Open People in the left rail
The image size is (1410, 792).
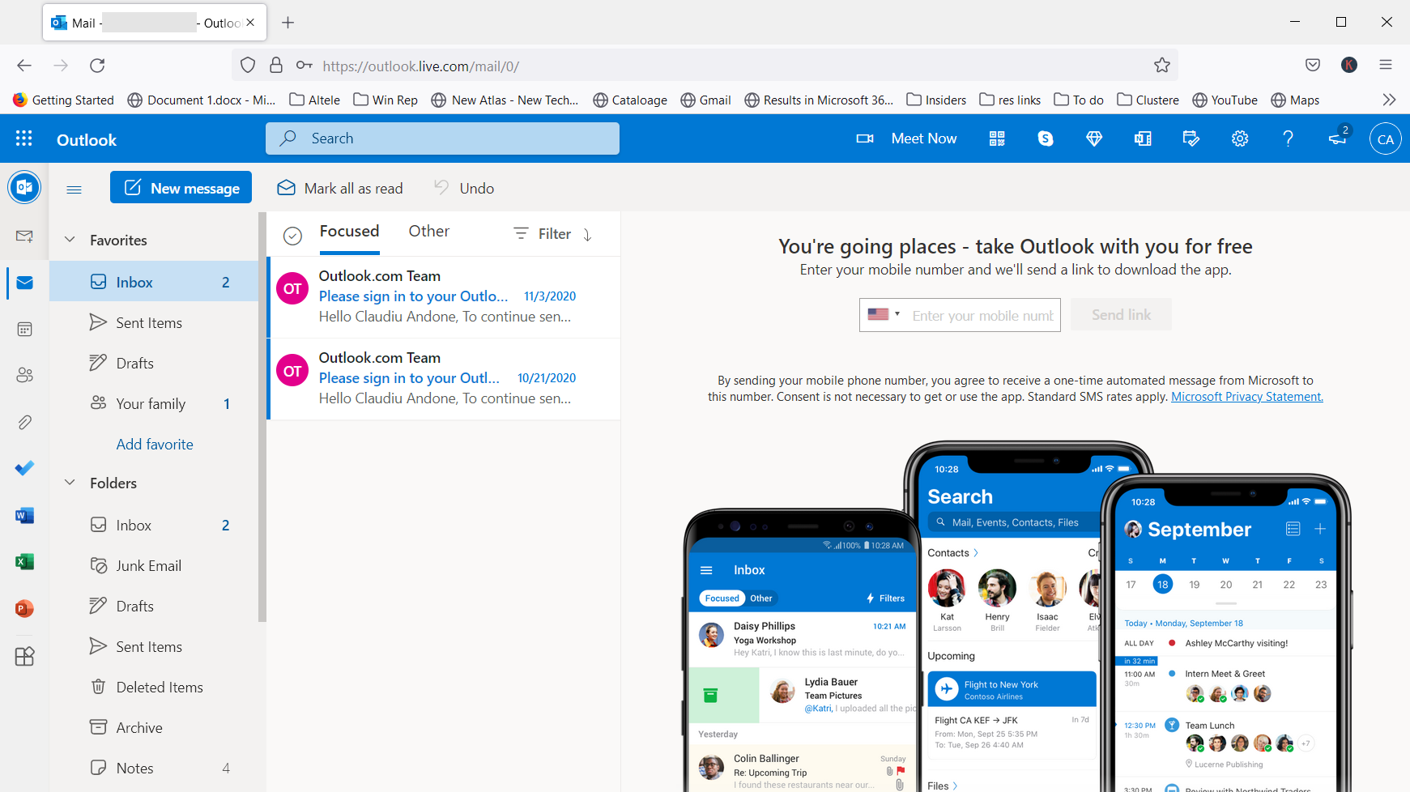[24, 375]
